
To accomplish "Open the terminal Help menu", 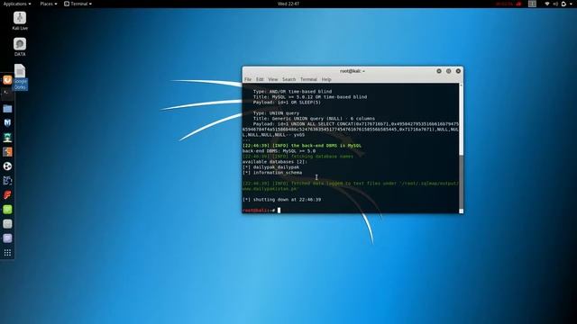I will pyautogui.click(x=326, y=79).
